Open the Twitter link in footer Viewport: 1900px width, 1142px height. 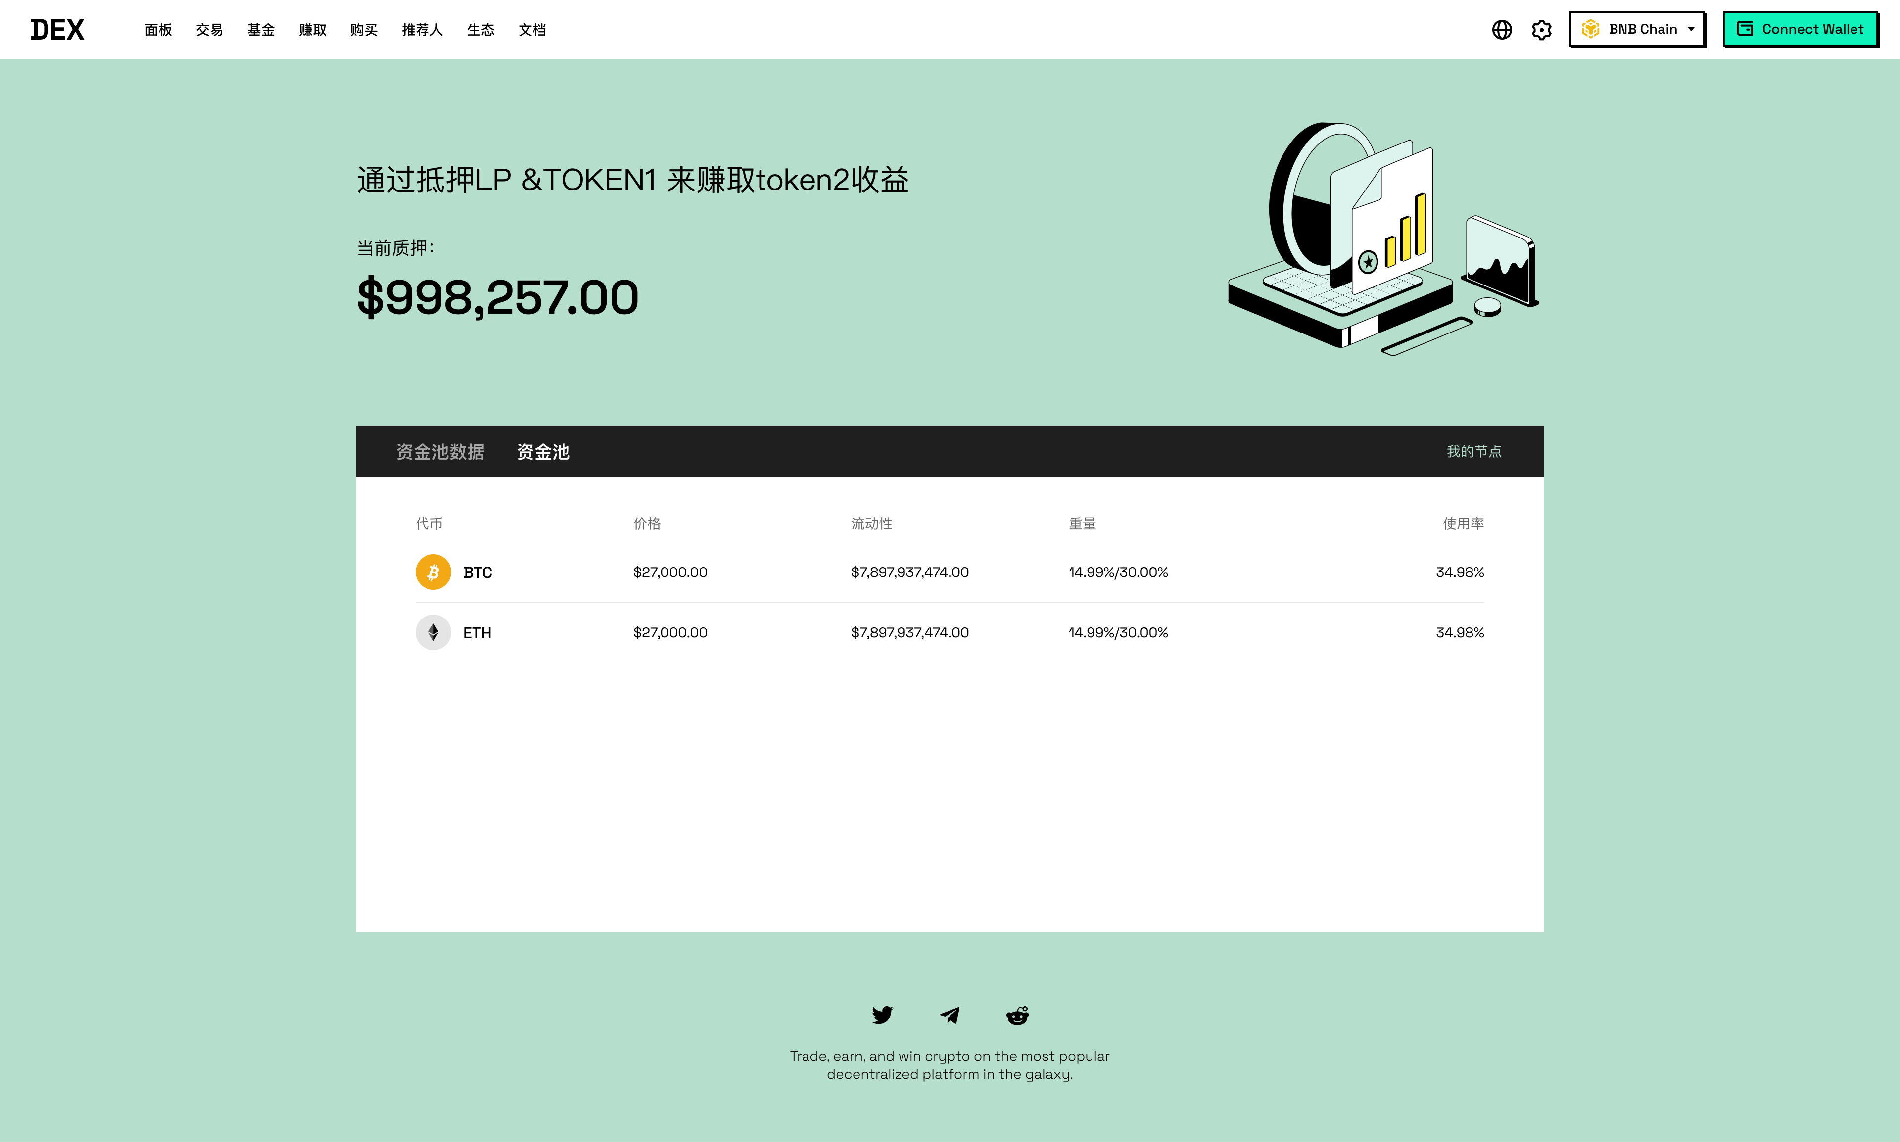(882, 1015)
